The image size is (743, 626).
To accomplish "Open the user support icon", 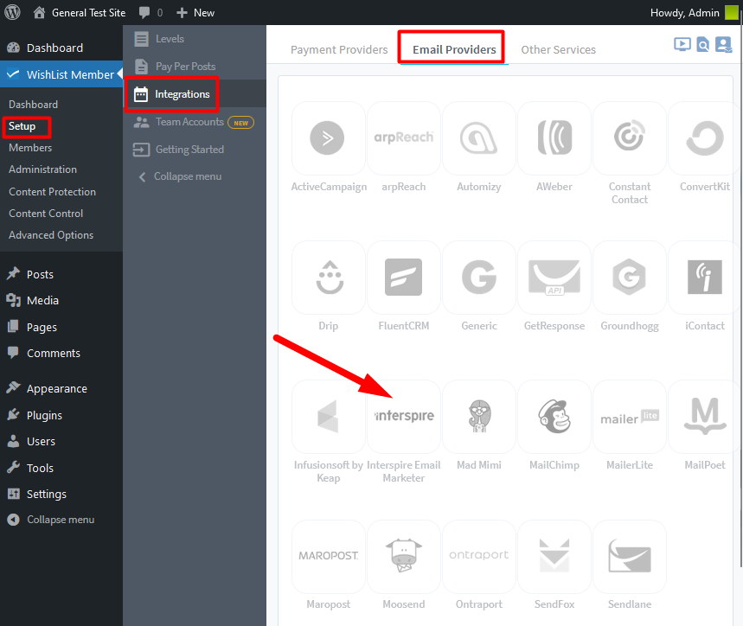I will (724, 44).
